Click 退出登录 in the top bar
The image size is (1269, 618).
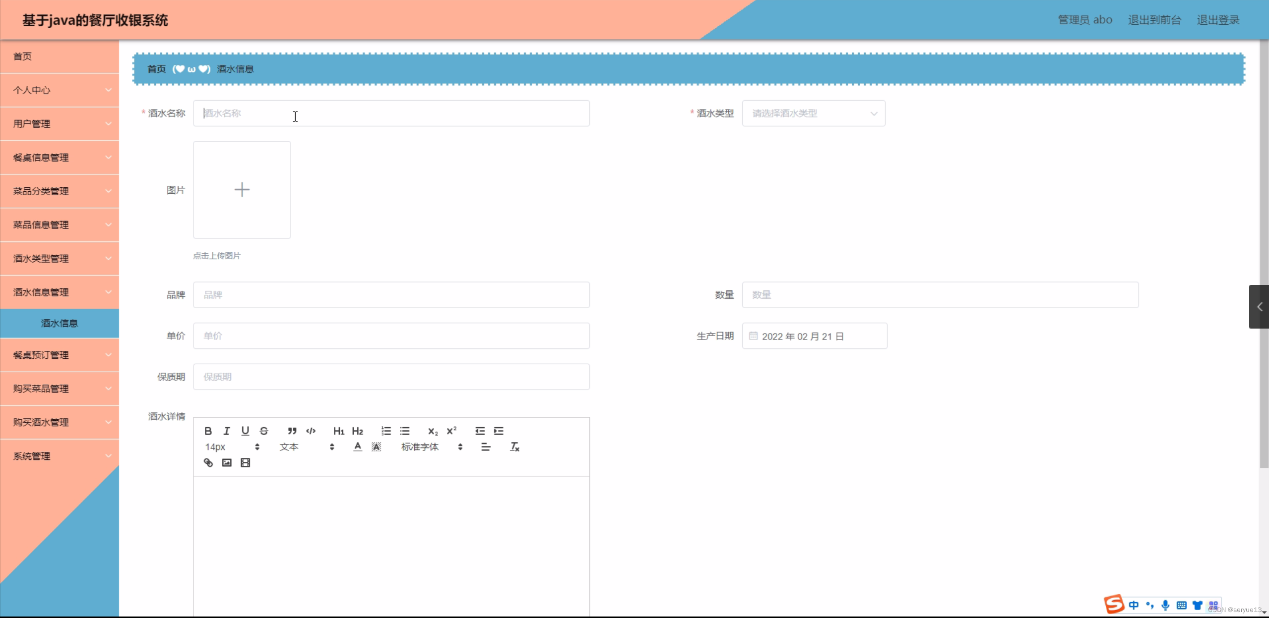pyautogui.click(x=1217, y=19)
